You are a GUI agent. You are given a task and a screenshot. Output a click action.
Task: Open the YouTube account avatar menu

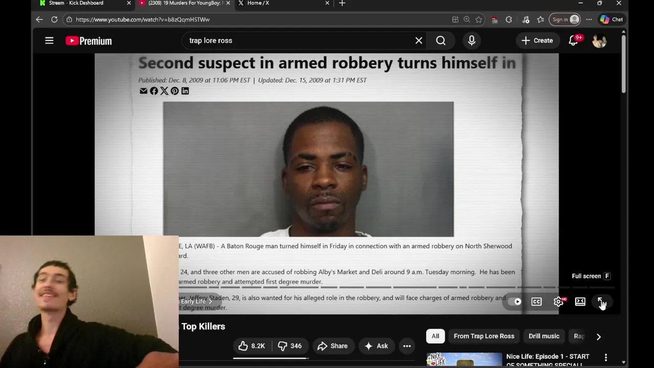(x=599, y=40)
